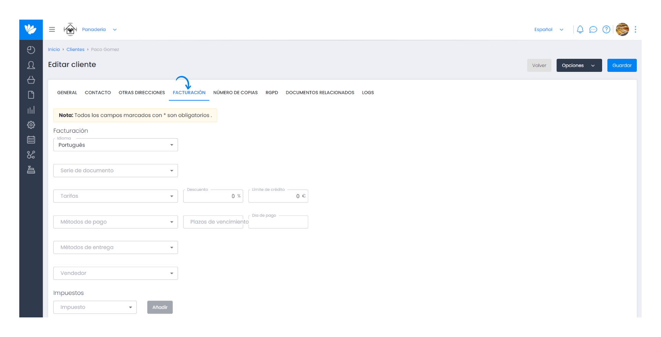The width and height of the screenshot is (661, 337).
Task: Open the cash register icon in the sidebar
Action: [x=31, y=170]
